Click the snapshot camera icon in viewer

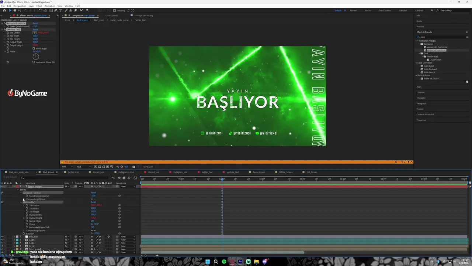[134, 167]
